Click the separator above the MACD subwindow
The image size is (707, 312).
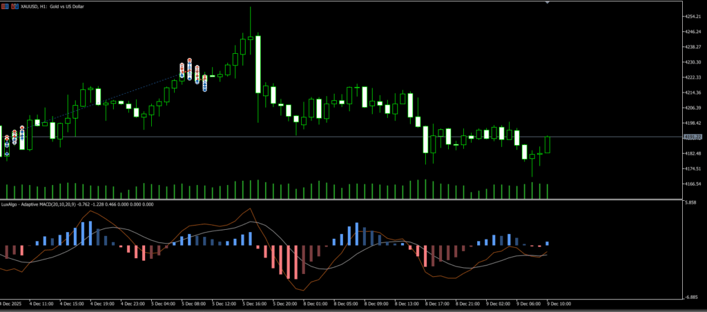[x=338, y=199]
